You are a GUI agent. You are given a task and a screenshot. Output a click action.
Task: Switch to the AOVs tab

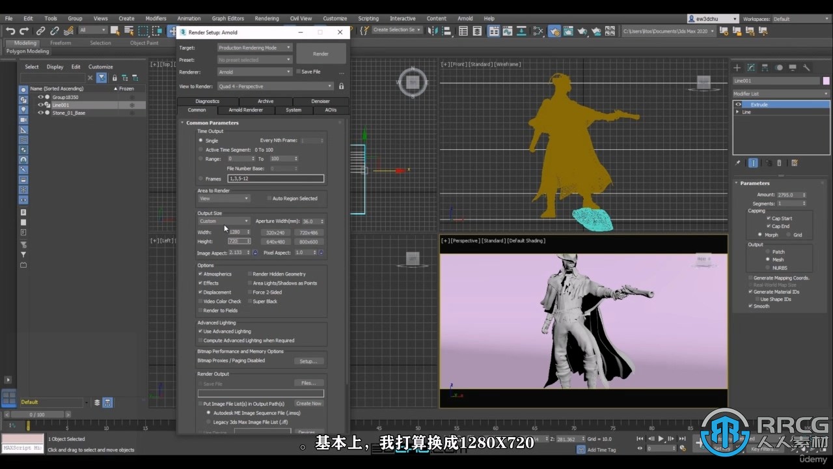point(331,110)
